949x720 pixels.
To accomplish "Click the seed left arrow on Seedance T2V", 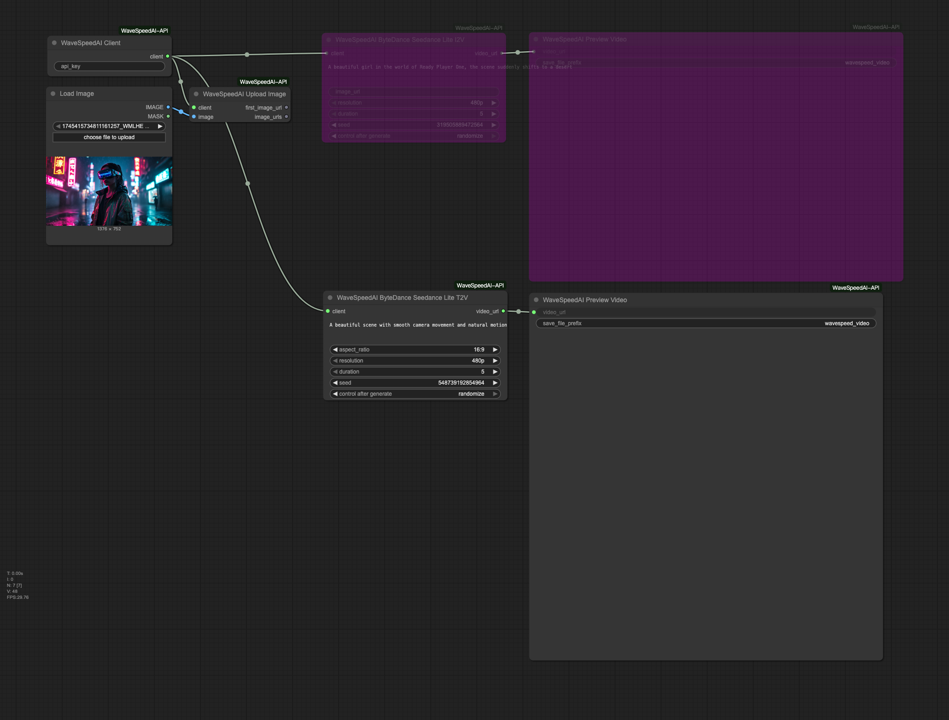I will pyautogui.click(x=335, y=382).
